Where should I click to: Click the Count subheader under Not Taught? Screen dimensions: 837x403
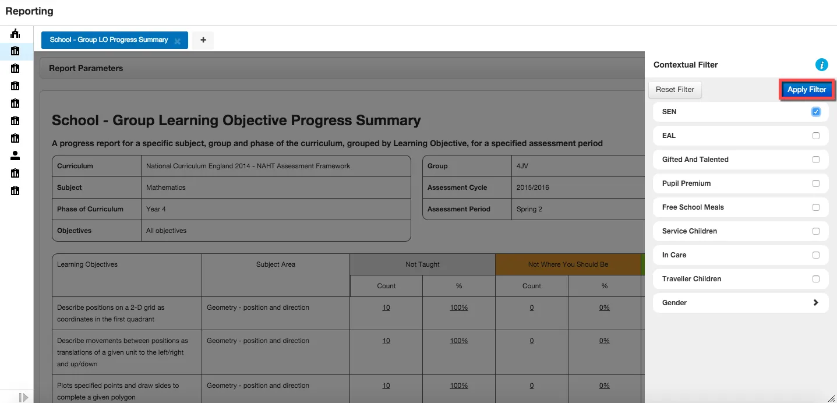[386, 286]
